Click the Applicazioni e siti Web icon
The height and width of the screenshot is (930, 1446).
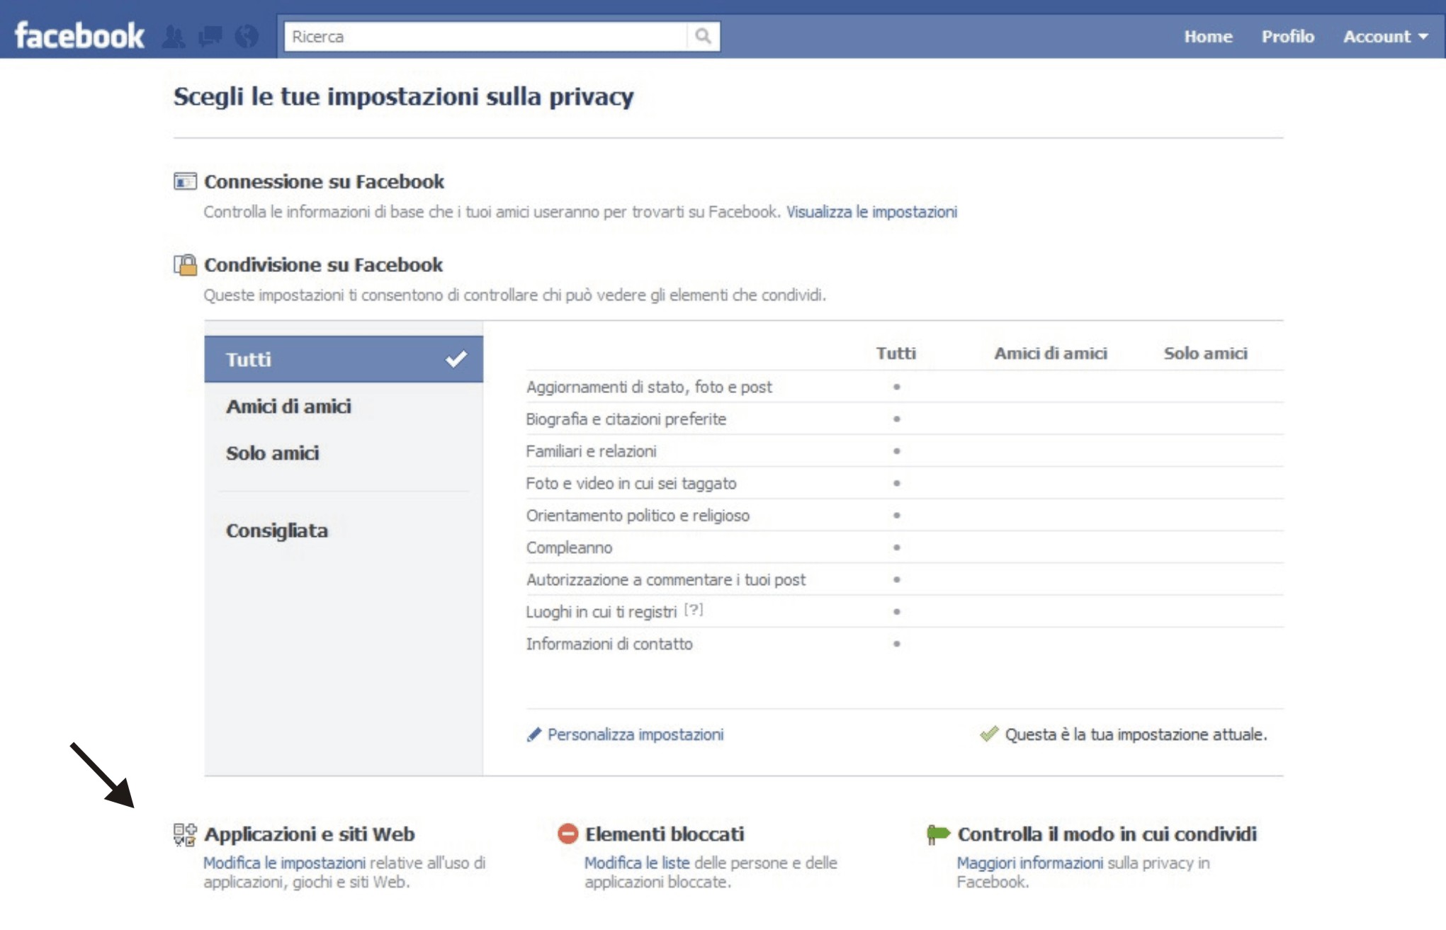(185, 834)
